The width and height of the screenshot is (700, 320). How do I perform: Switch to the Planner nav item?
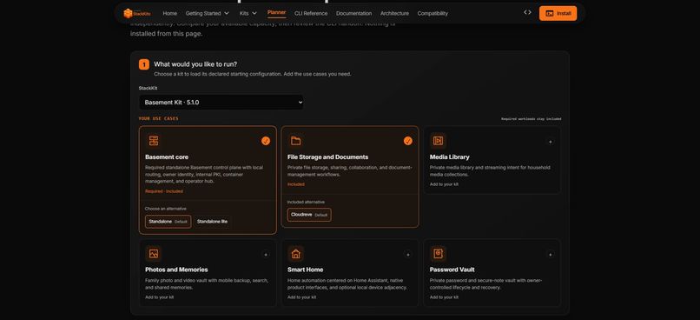click(276, 12)
